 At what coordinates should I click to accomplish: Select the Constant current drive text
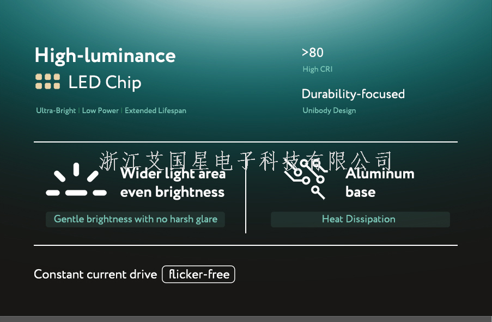[x=95, y=274]
